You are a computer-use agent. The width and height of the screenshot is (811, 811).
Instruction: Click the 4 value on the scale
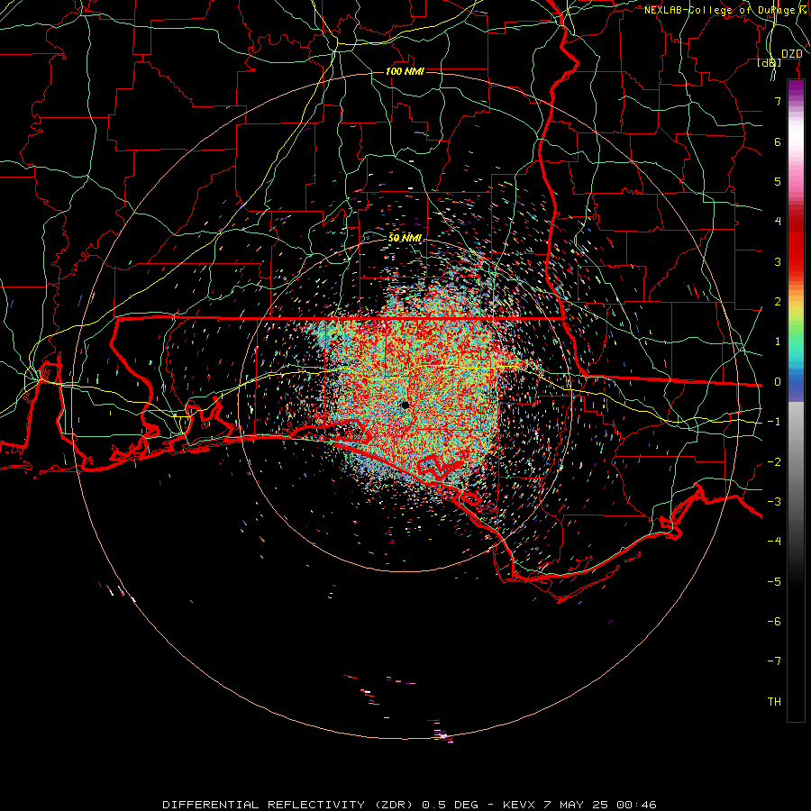click(x=778, y=222)
